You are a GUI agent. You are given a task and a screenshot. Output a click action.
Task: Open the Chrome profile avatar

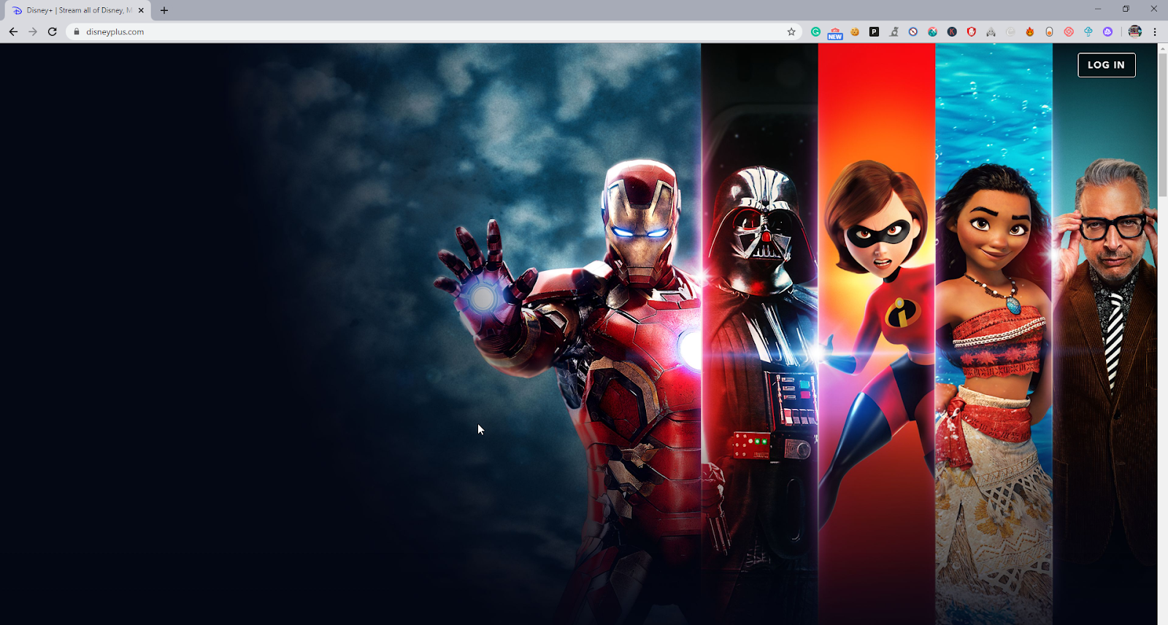pos(1134,31)
